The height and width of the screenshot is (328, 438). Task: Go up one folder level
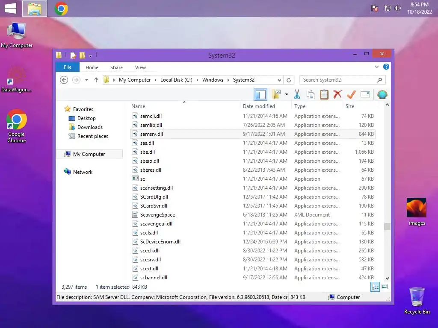(96, 80)
